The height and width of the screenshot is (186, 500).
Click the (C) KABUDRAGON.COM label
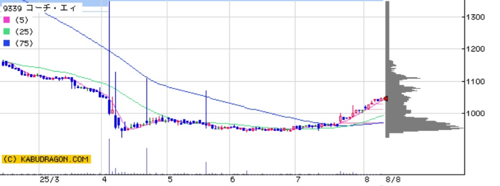[46, 159]
